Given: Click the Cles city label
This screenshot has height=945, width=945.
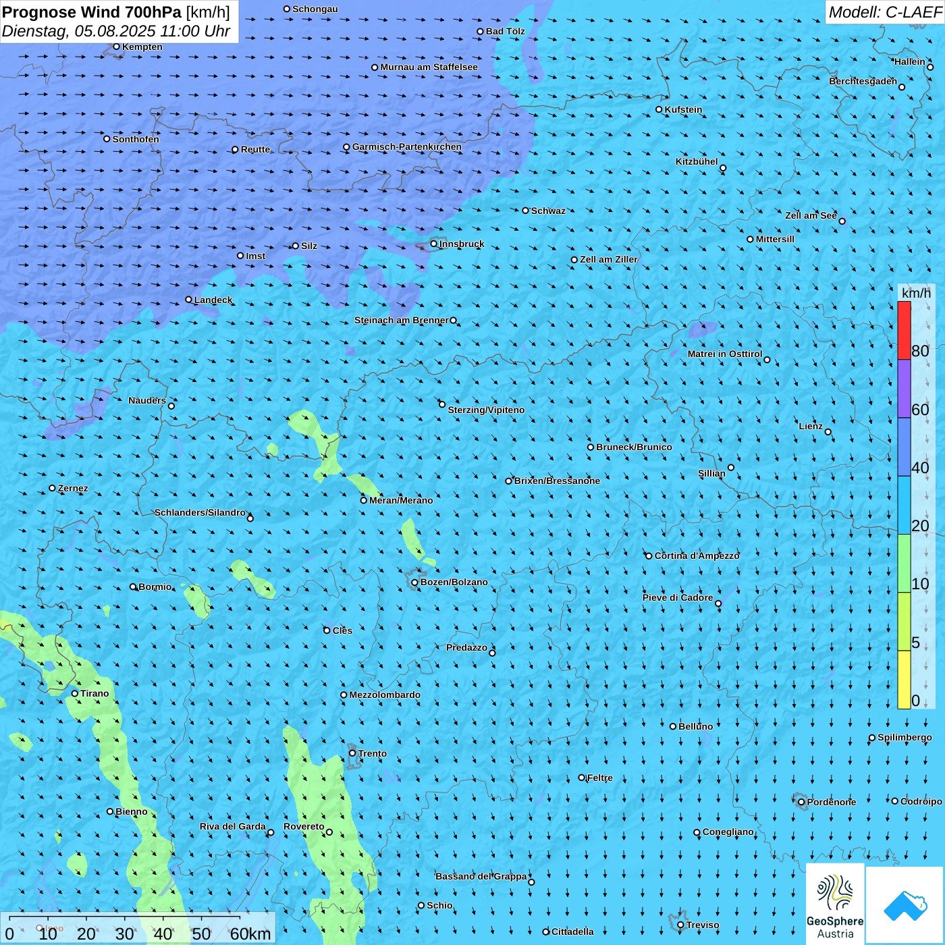Looking at the screenshot, I should (342, 630).
